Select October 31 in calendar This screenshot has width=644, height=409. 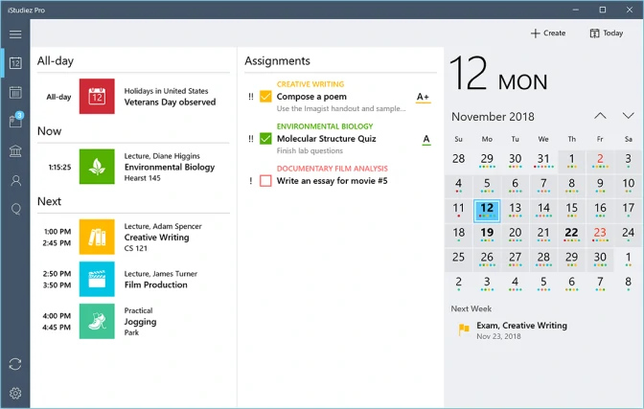point(543,161)
